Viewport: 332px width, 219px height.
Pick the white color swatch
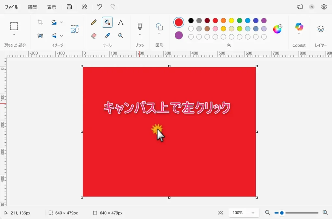click(191, 29)
